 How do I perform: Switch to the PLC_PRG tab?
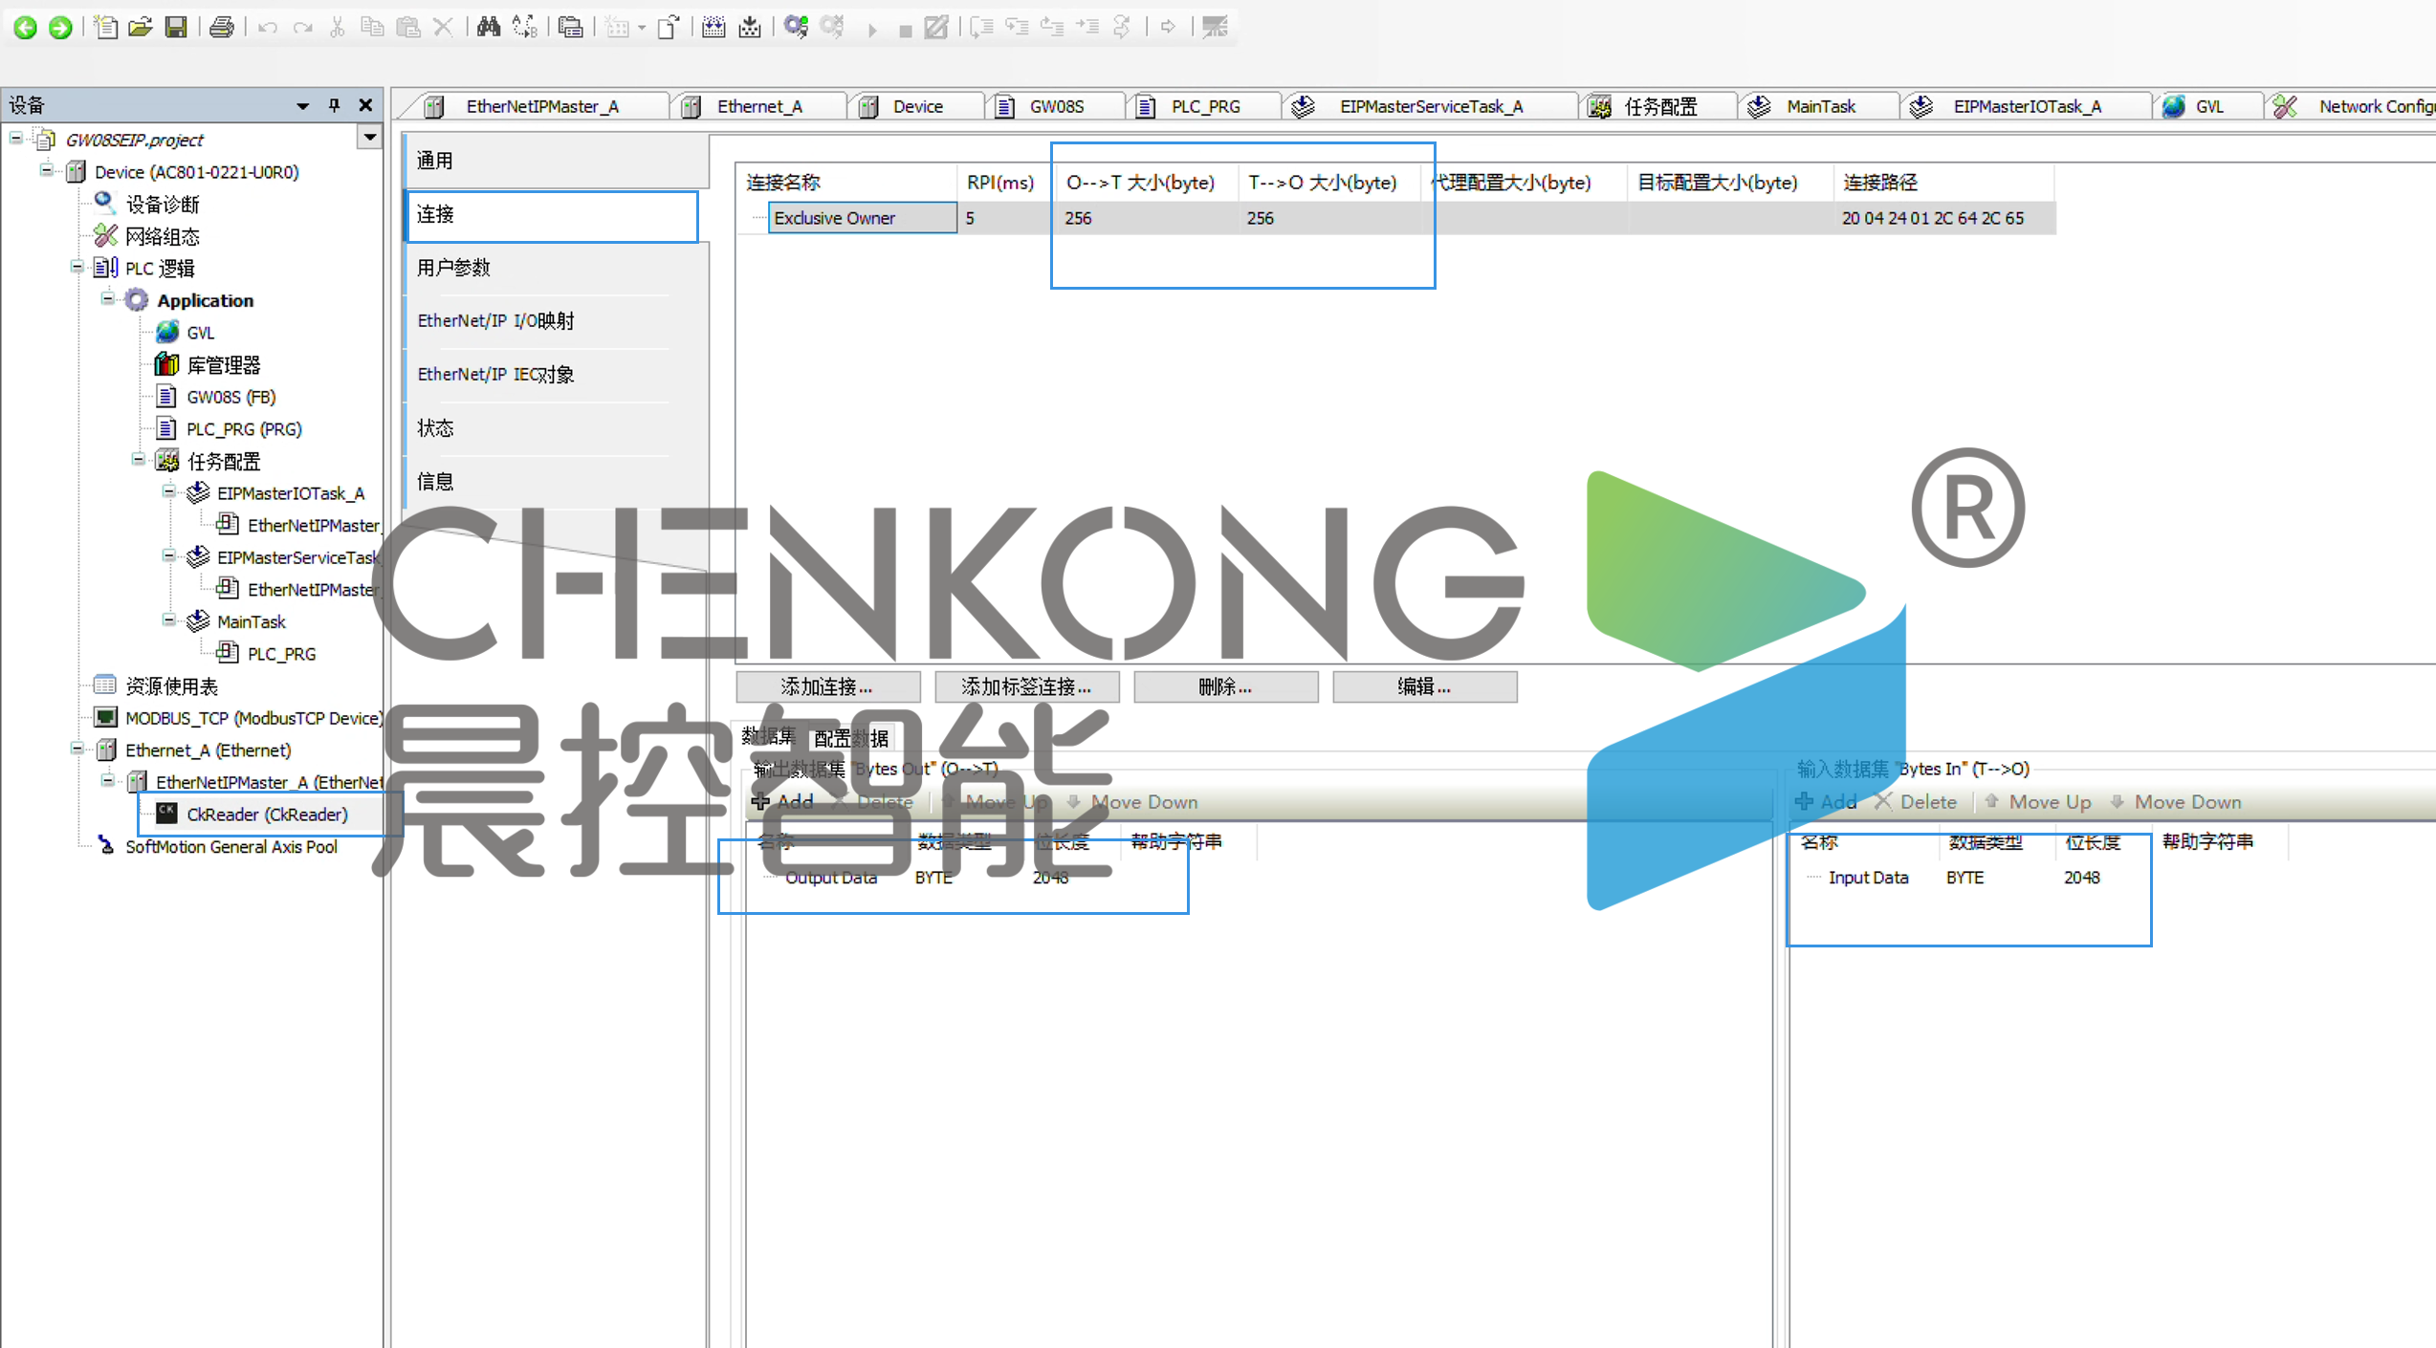pyautogui.click(x=1204, y=106)
